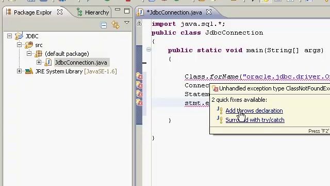Click main(String[] args) in editor
Viewport: 330px width, 186px height.
(285, 50)
